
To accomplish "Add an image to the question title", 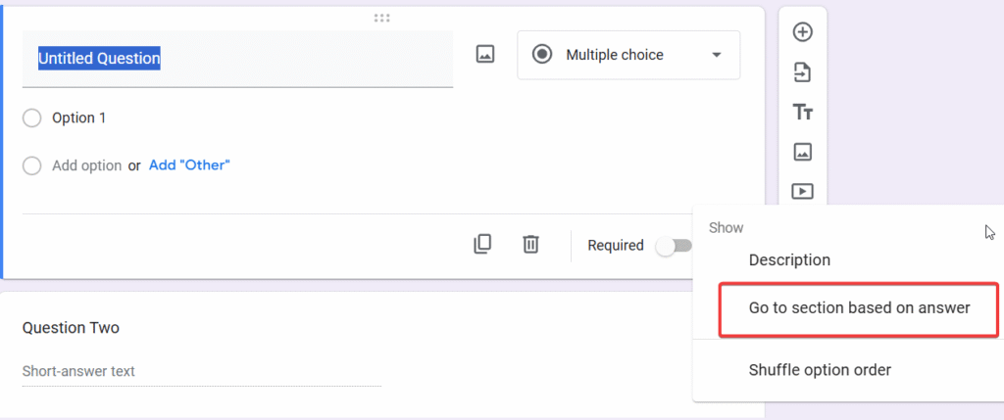I will pyautogui.click(x=484, y=55).
